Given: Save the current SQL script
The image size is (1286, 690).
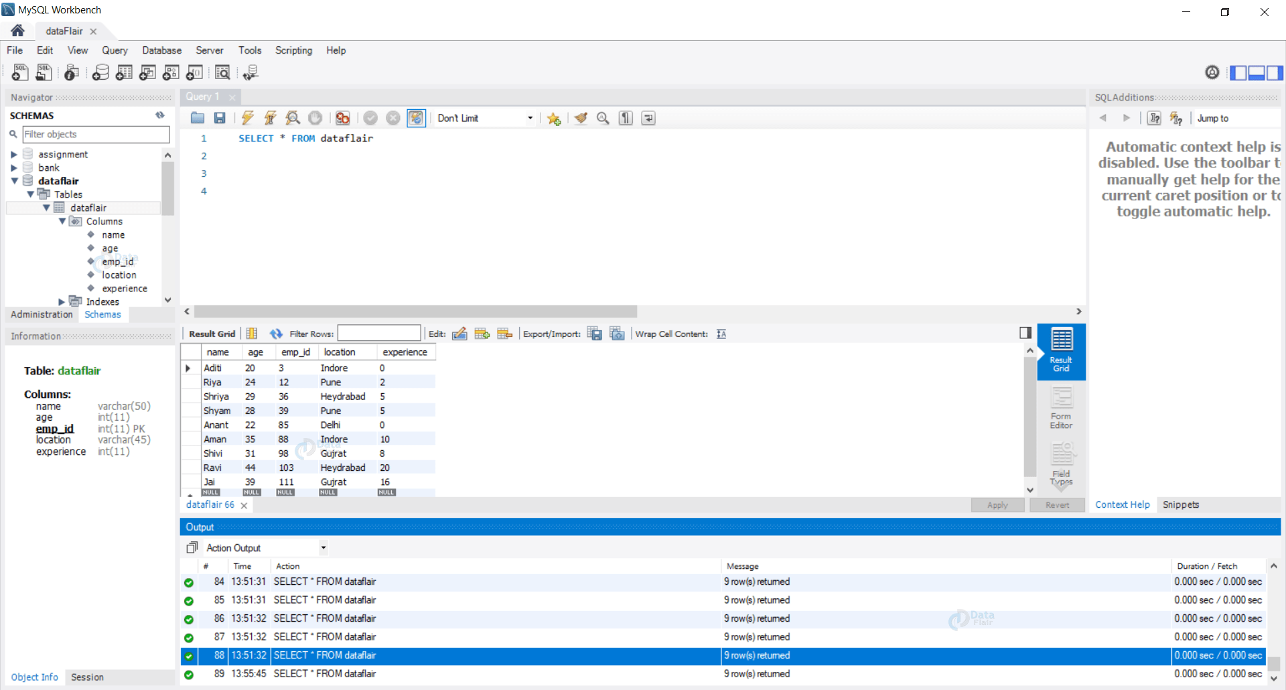Looking at the screenshot, I should pyautogui.click(x=219, y=118).
